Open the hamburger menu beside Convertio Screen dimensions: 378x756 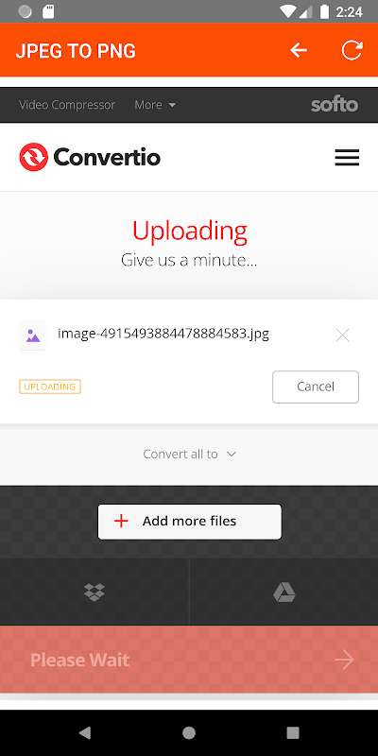click(x=347, y=158)
